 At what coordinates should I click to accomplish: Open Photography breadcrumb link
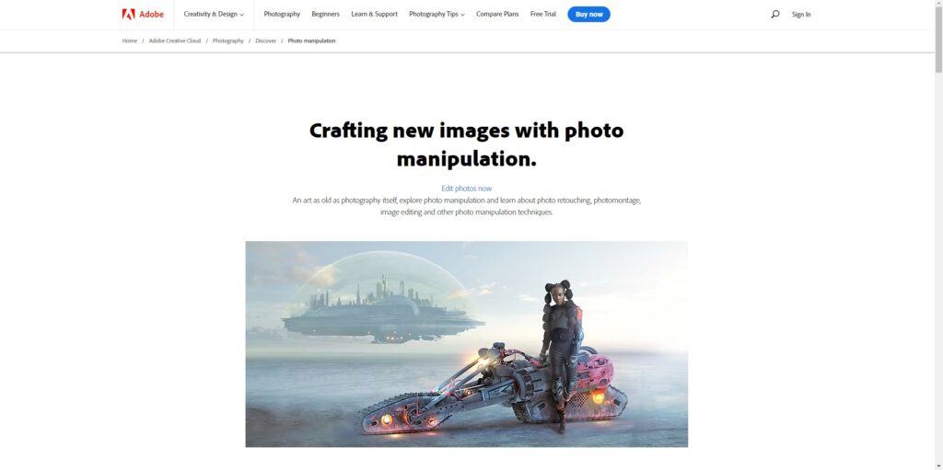pyautogui.click(x=228, y=40)
